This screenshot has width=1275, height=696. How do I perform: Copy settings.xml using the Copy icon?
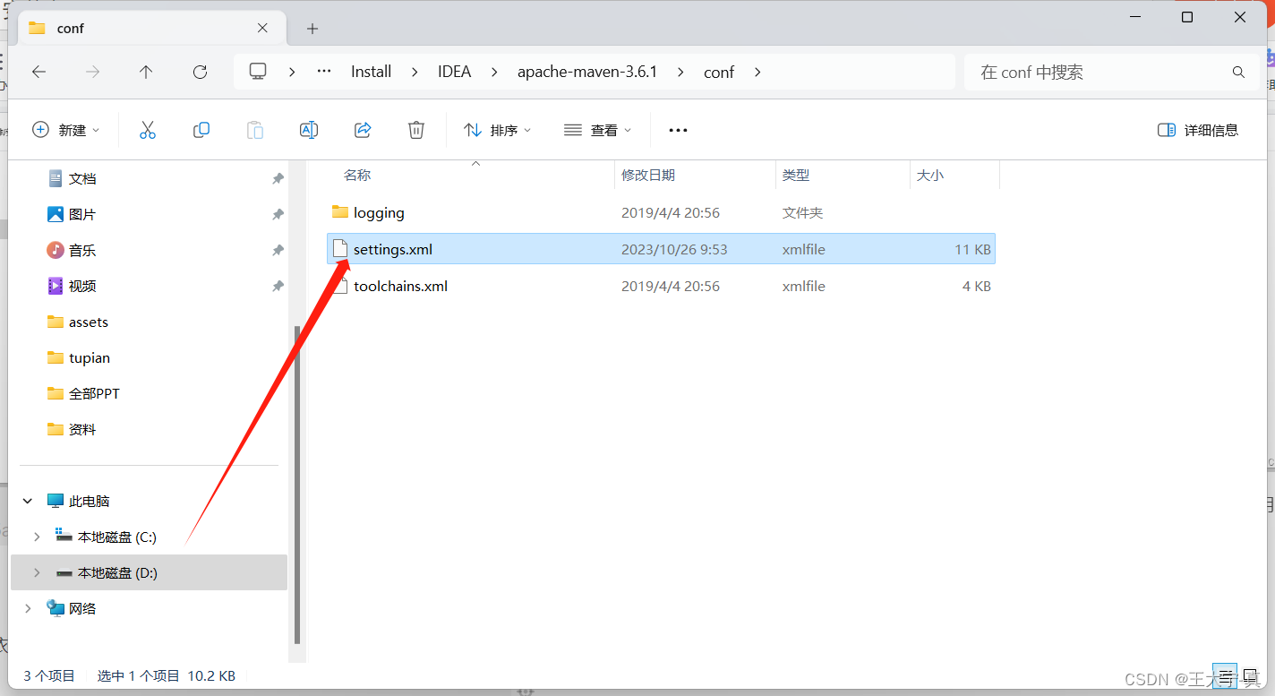click(201, 130)
